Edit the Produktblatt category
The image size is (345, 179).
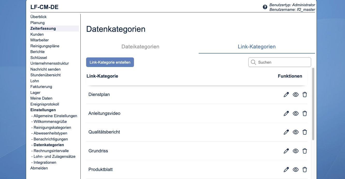[x=286, y=169]
